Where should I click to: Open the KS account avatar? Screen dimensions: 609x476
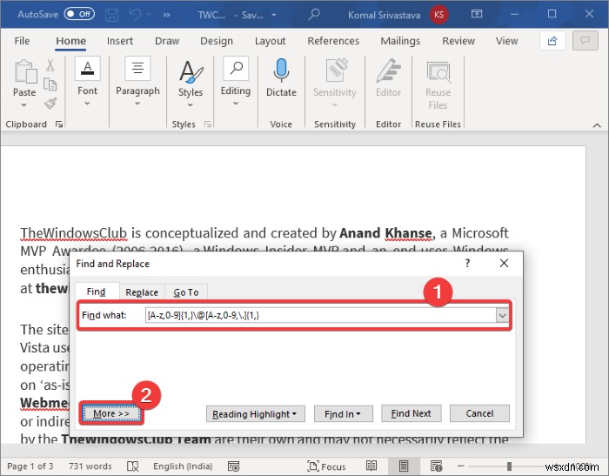(438, 15)
